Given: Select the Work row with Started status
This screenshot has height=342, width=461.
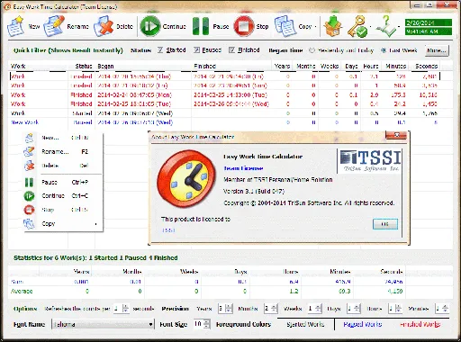Looking at the screenshot, I should tap(225, 113).
